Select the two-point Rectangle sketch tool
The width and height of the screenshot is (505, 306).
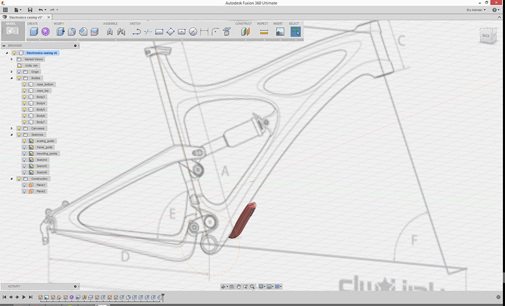click(x=159, y=31)
